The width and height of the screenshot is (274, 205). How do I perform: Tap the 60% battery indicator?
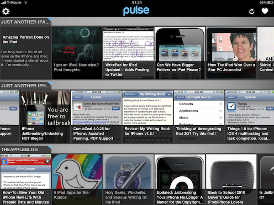266,3
